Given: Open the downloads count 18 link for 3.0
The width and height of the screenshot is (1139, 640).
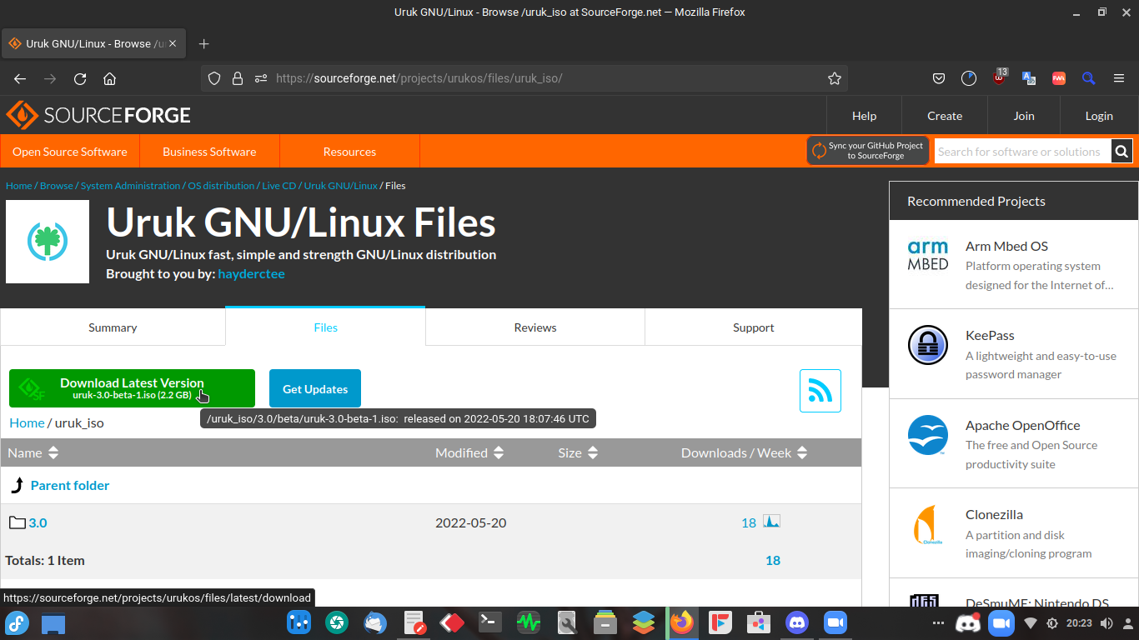Looking at the screenshot, I should click(749, 522).
